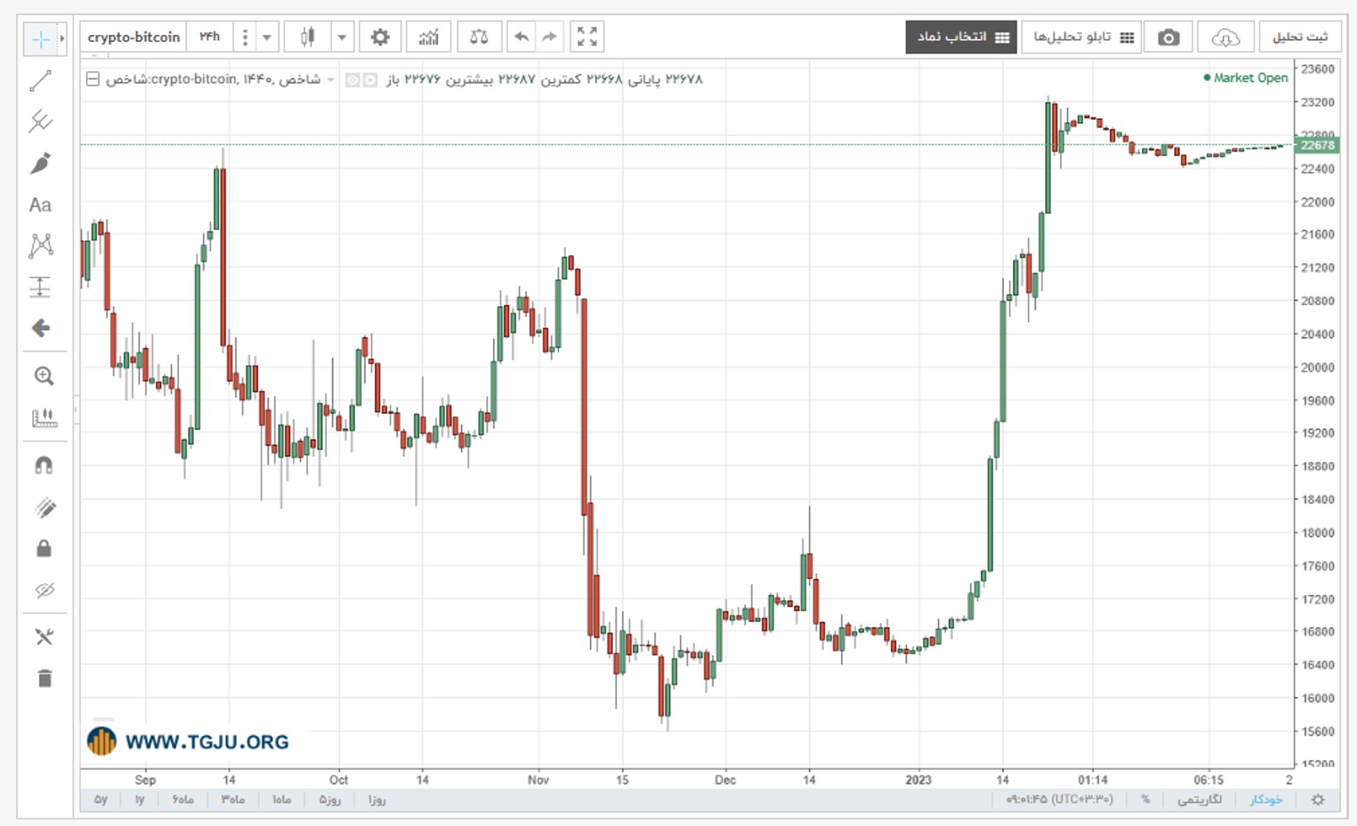This screenshot has width=1357, height=826.
Task: Select the trend line drawing tool
Action: 40,80
